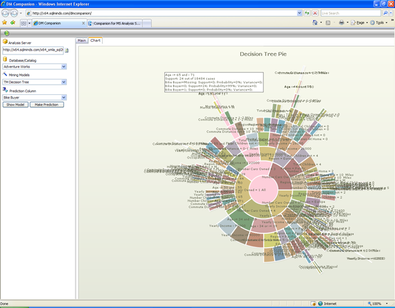Screen dimensions: 395x308
Task: Open the search provider dropdown arrow
Action: [391, 13]
